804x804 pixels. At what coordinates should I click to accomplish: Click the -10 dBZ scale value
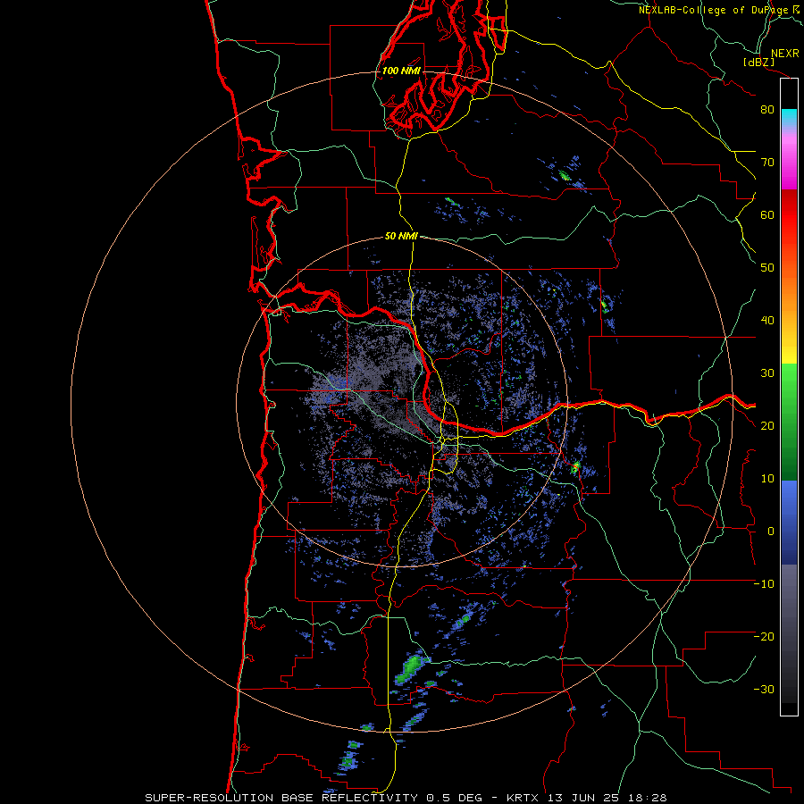click(764, 584)
